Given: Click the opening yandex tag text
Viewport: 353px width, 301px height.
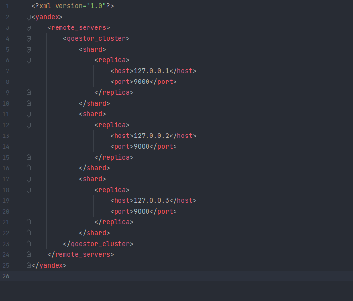Looking at the screenshot, I should point(47,17).
